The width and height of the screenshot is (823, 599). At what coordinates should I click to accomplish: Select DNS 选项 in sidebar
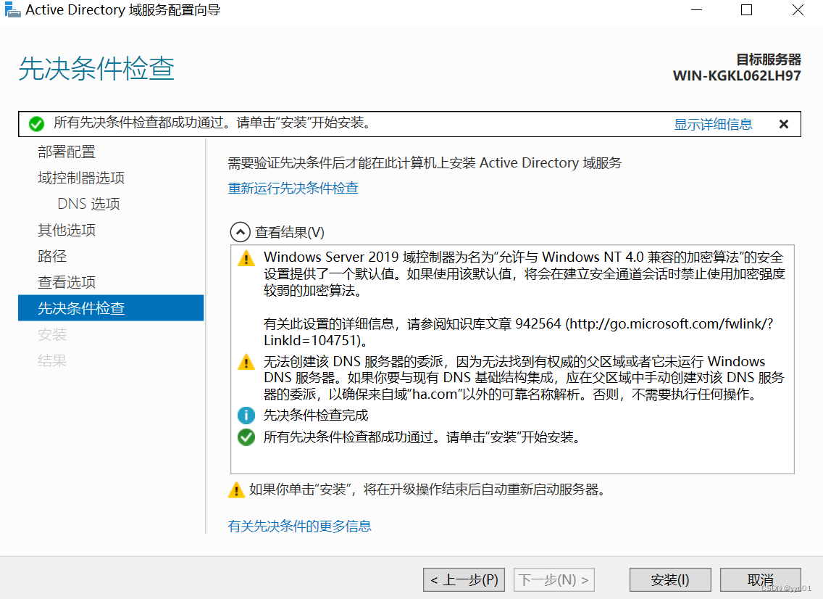point(88,204)
